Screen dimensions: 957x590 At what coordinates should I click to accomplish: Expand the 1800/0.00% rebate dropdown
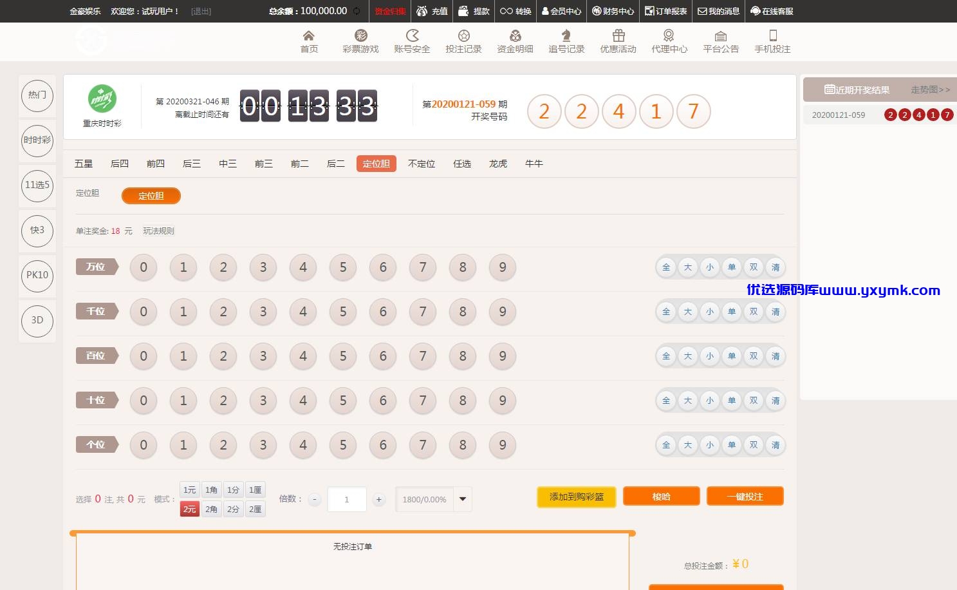coord(463,499)
